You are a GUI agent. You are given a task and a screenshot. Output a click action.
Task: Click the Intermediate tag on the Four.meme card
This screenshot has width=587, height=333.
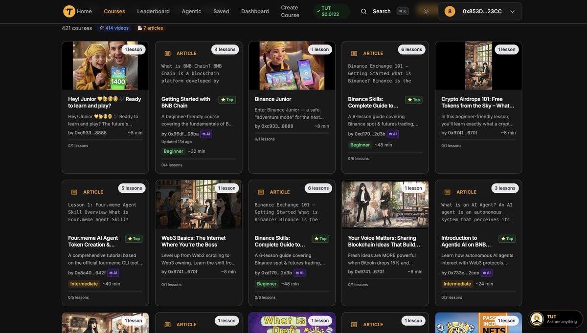[x=84, y=284]
